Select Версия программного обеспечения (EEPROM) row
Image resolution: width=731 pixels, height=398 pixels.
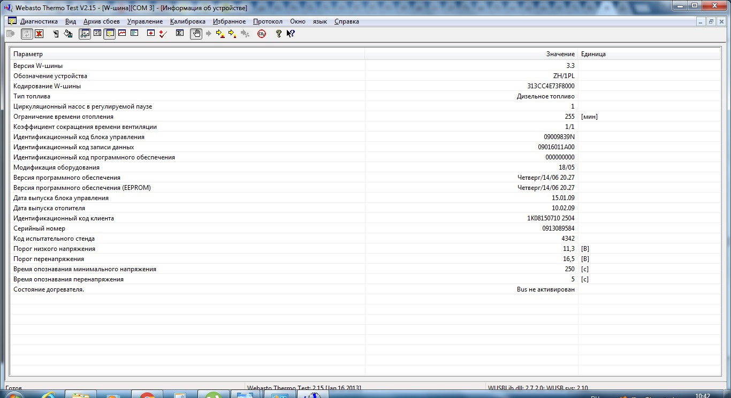tap(365, 188)
